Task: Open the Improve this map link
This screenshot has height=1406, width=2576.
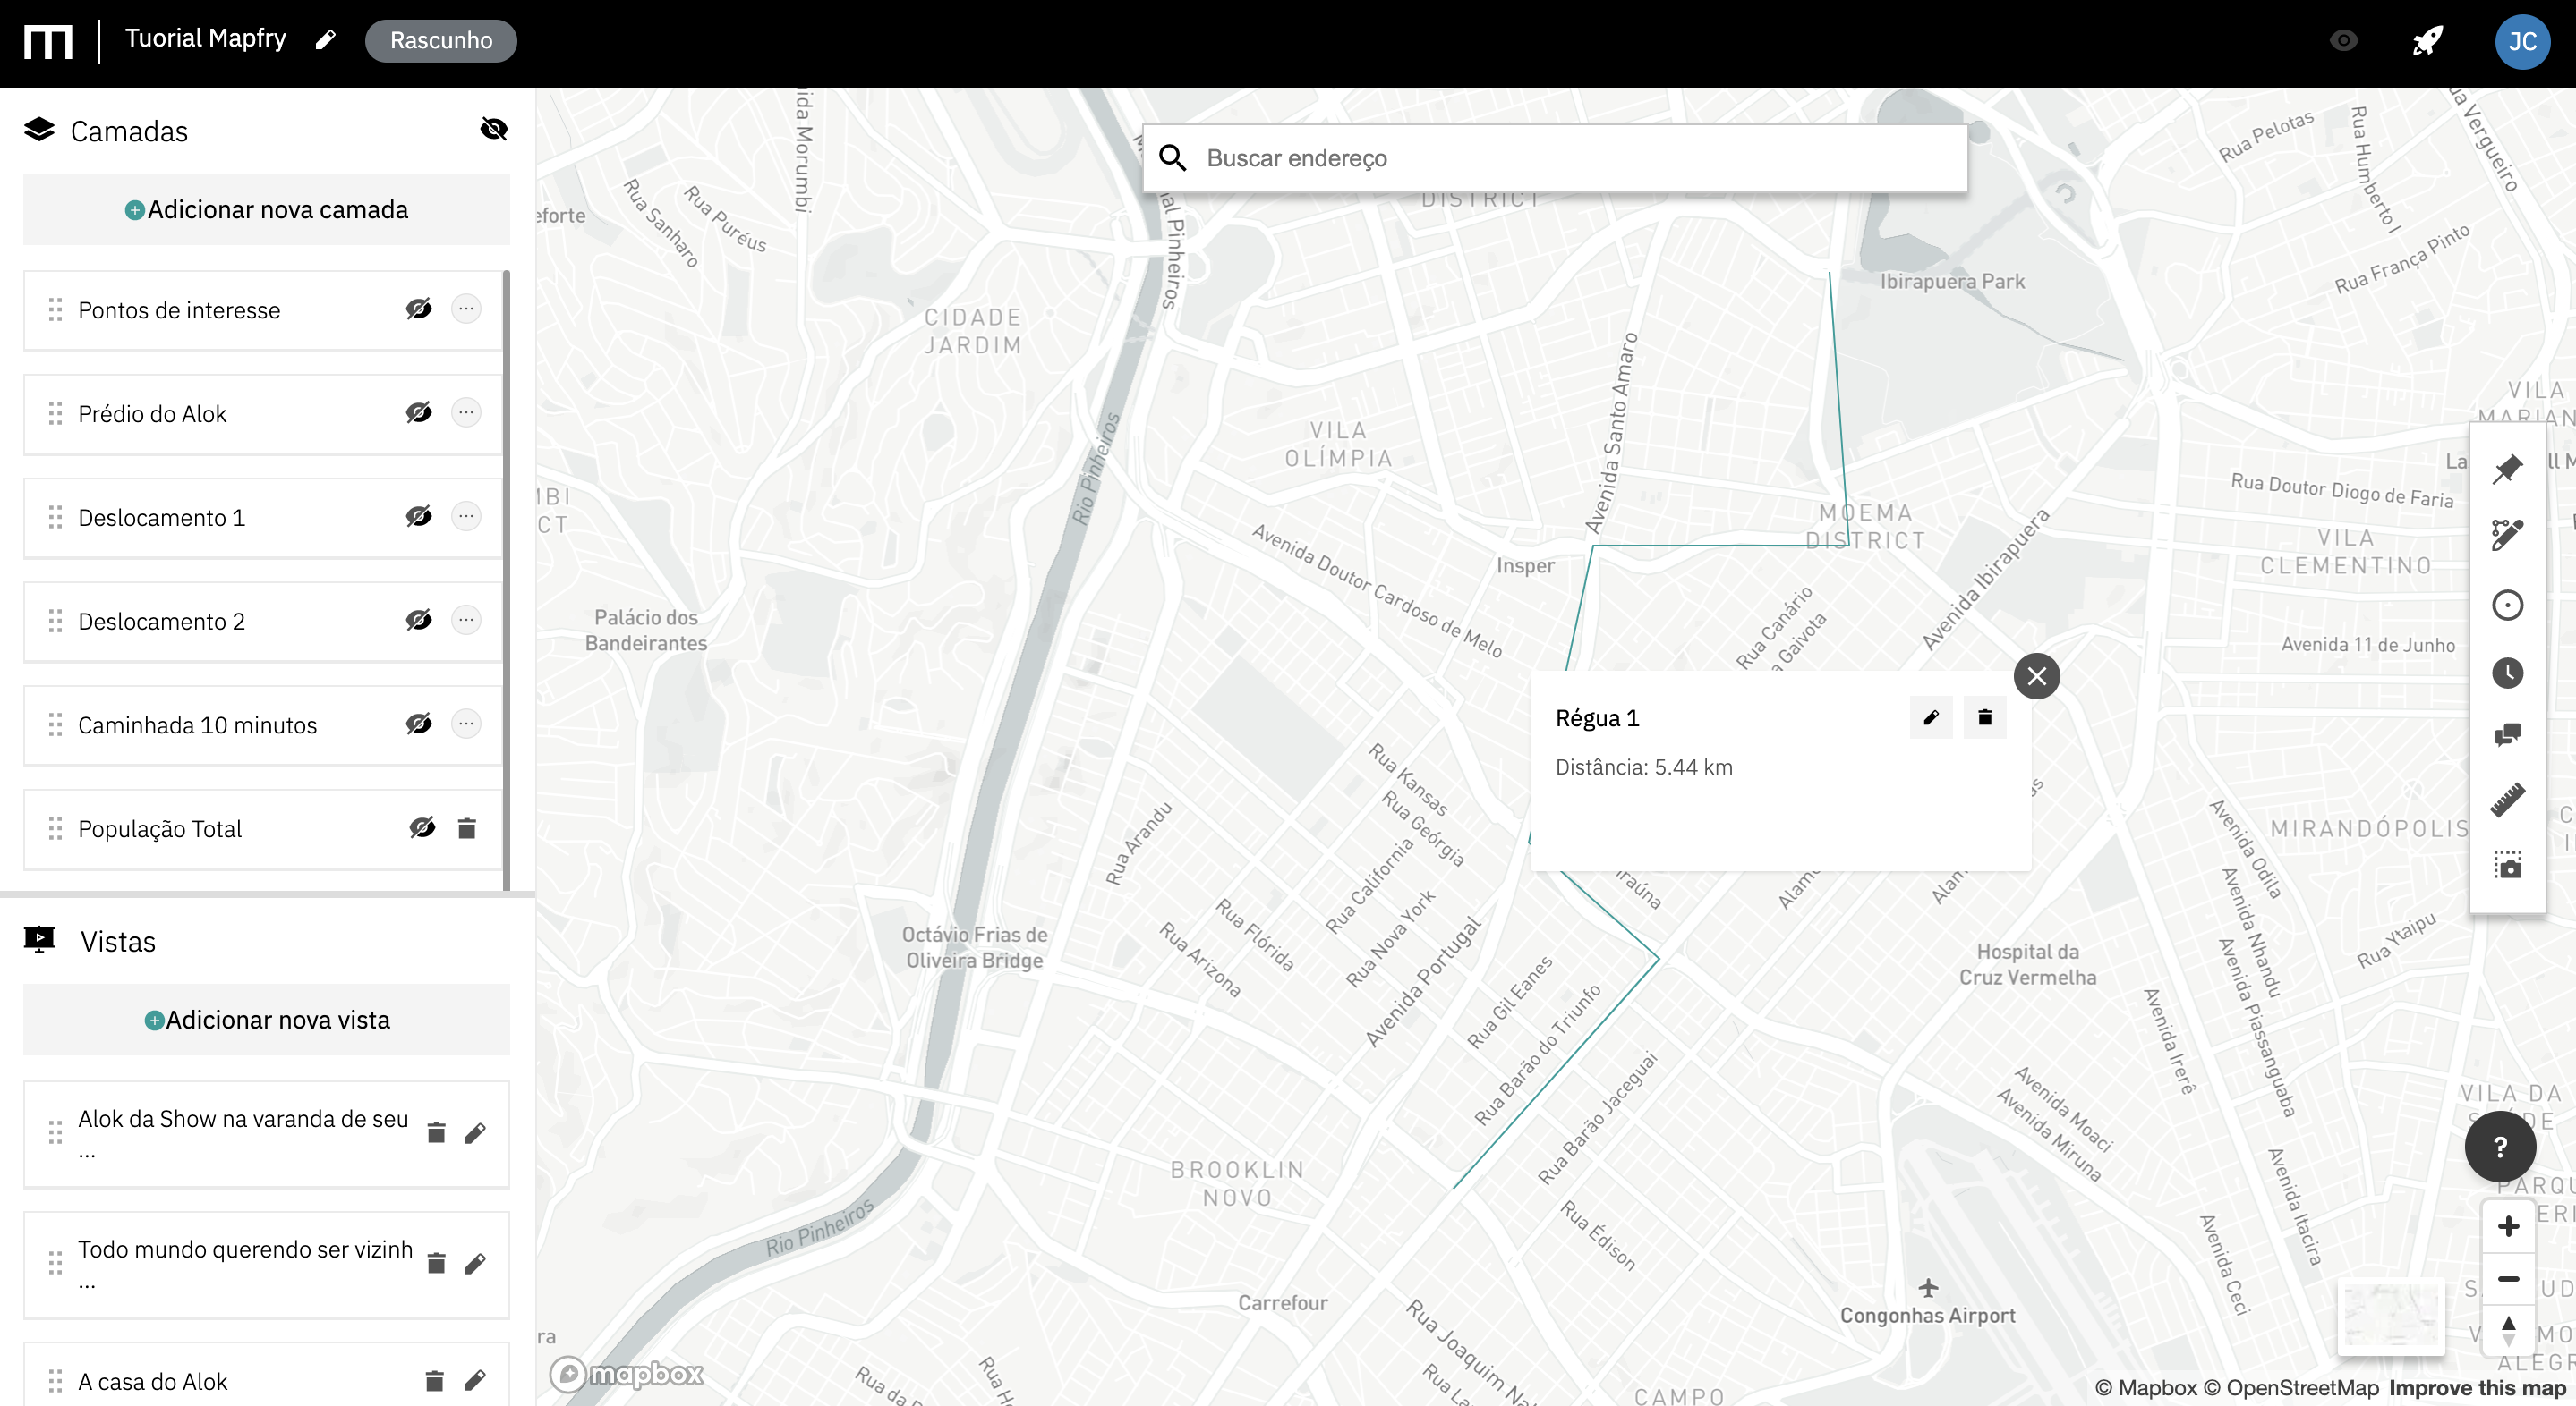Action: [x=2477, y=1388]
